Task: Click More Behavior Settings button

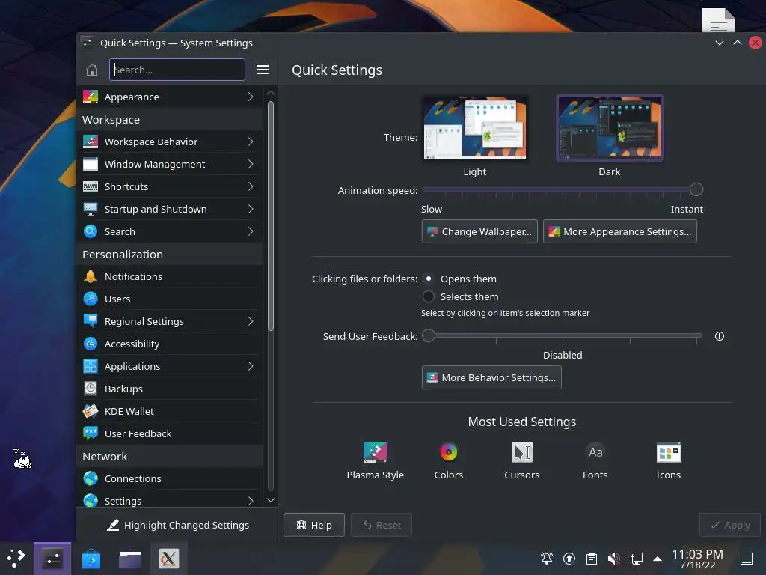Action: [491, 377]
